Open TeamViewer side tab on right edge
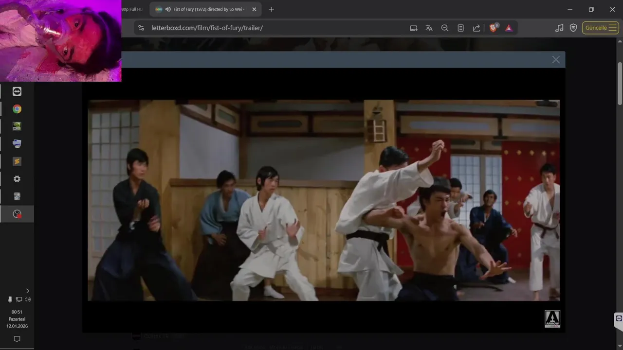This screenshot has width=623, height=350. (619, 318)
